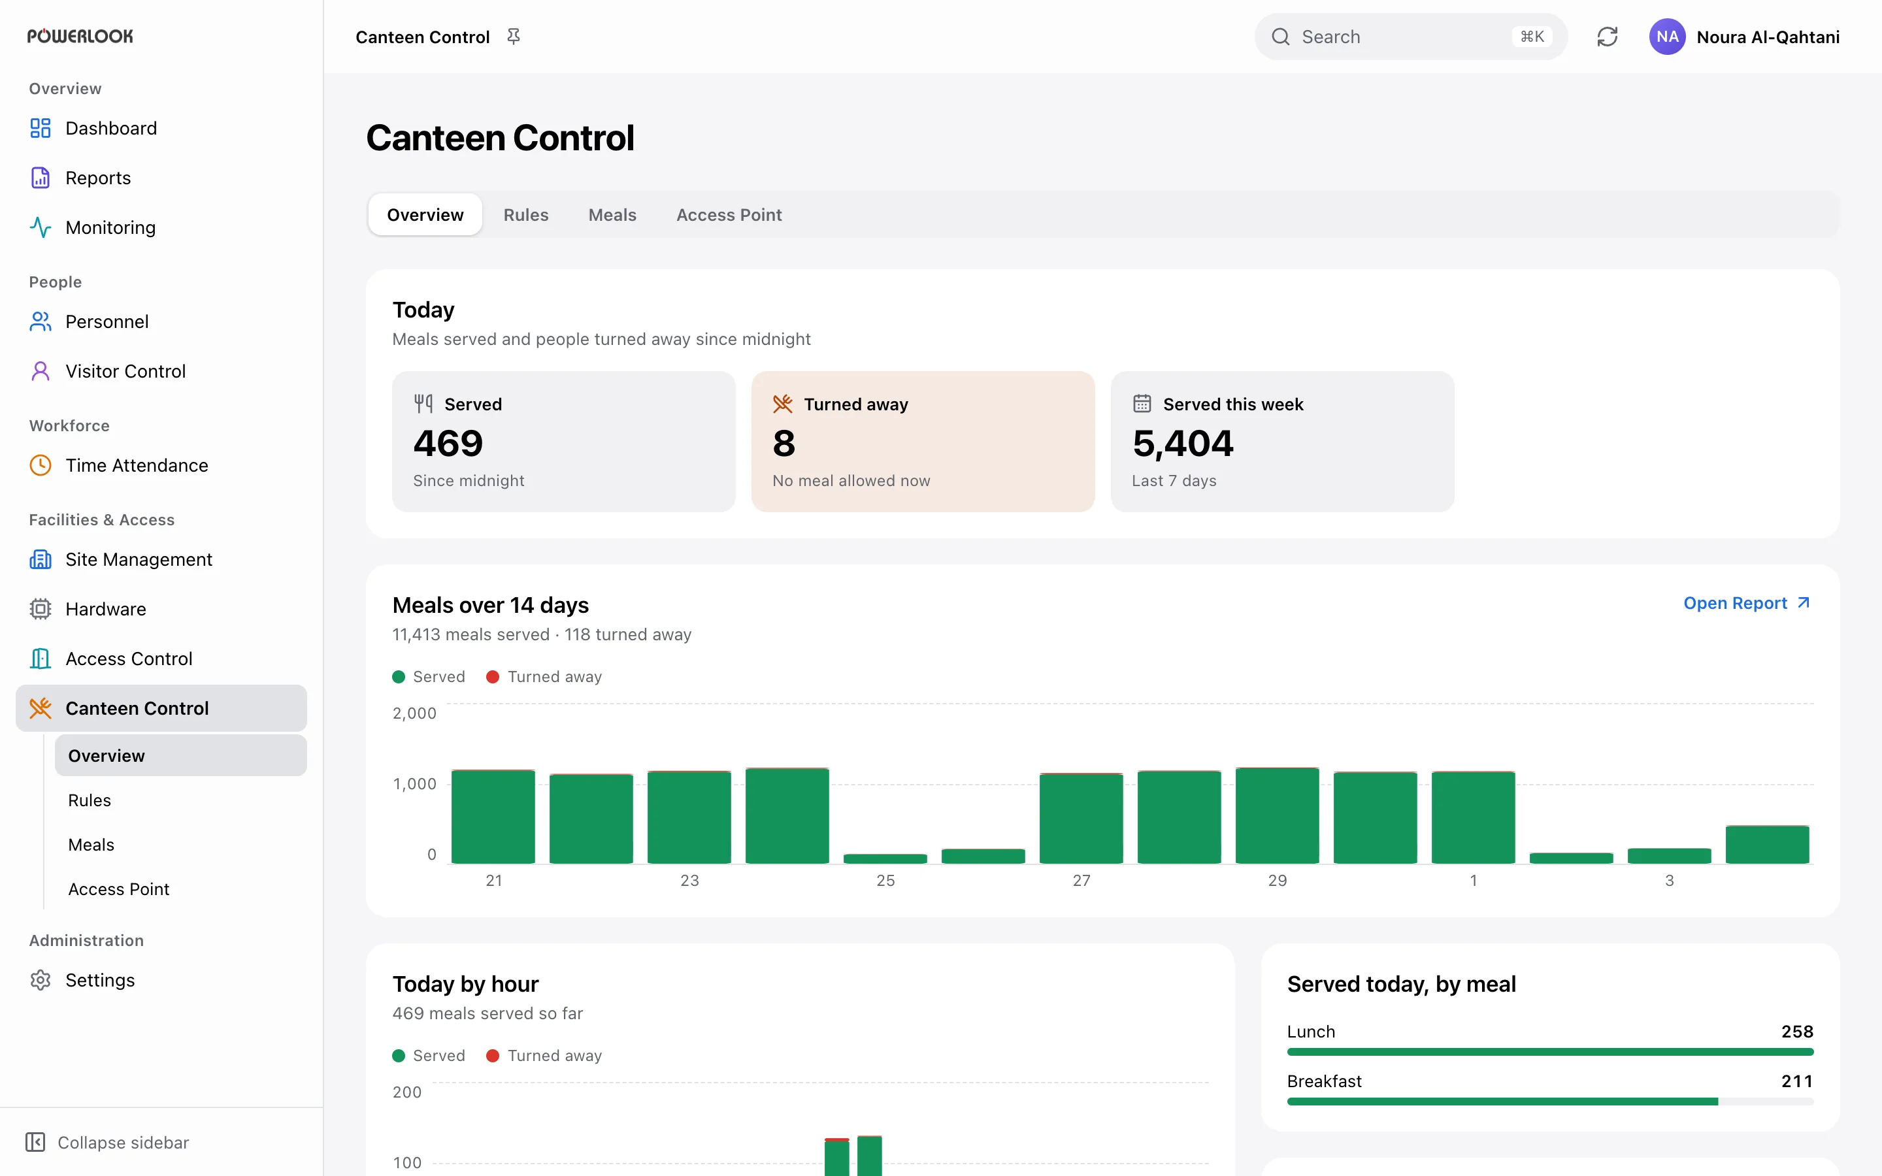The height and width of the screenshot is (1176, 1882).
Task: Click the Access Control door icon
Action: 41,660
